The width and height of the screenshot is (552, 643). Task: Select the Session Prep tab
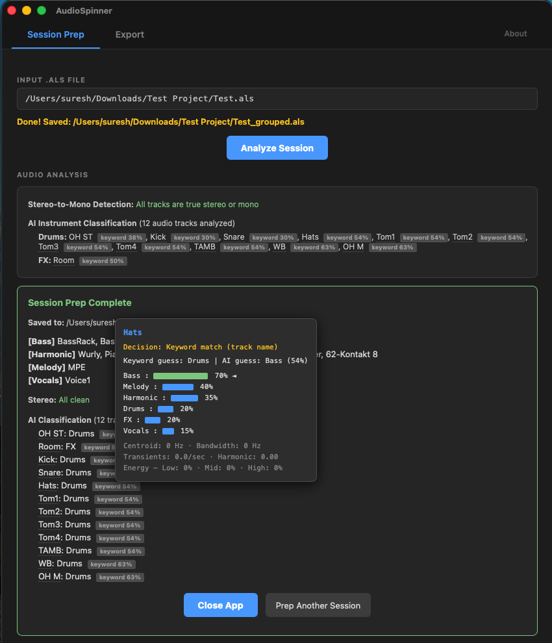(x=55, y=34)
